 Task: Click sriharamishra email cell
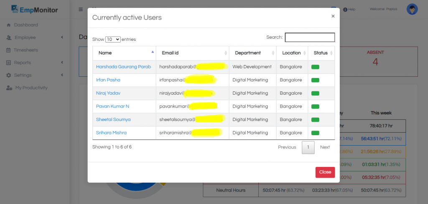[192, 133]
